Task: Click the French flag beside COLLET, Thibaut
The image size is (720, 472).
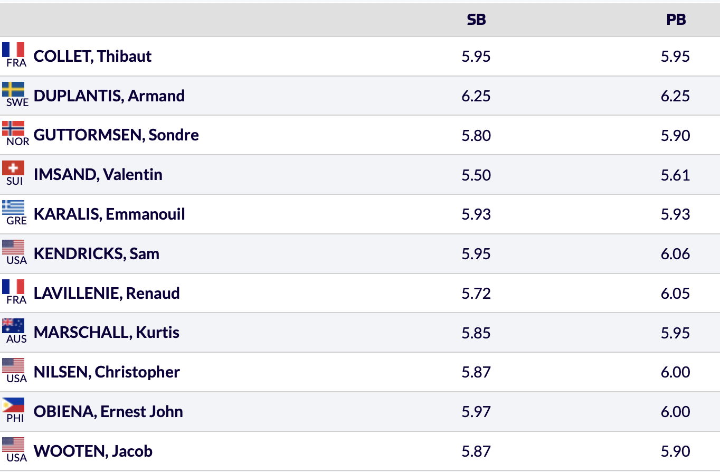Action: tap(13, 50)
